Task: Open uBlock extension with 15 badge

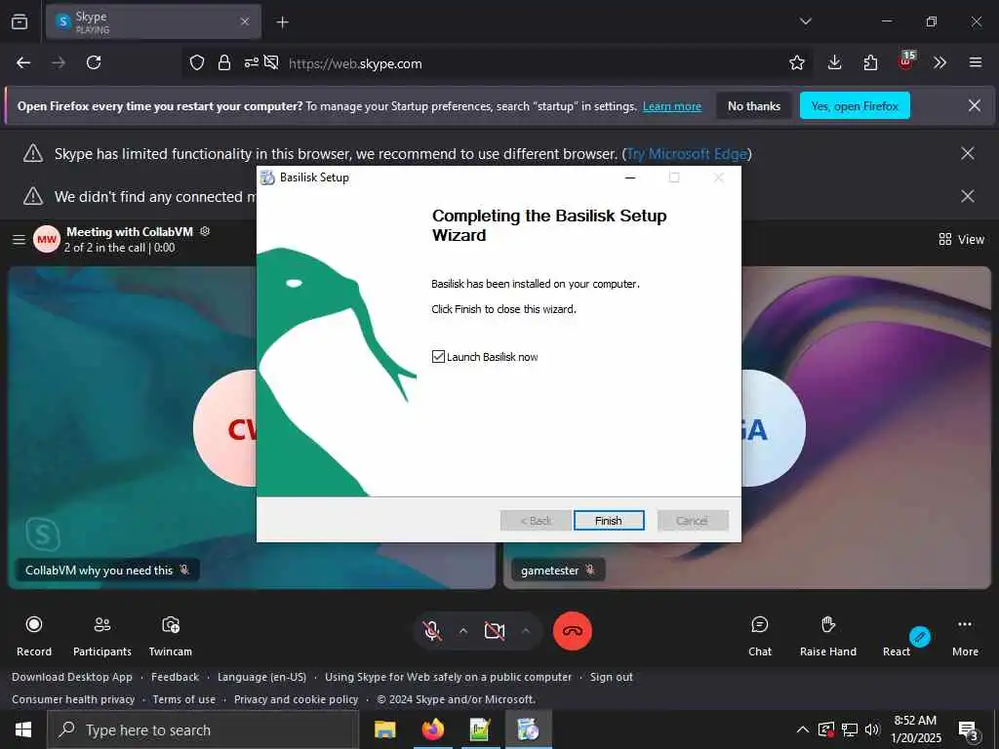Action: pos(906,61)
